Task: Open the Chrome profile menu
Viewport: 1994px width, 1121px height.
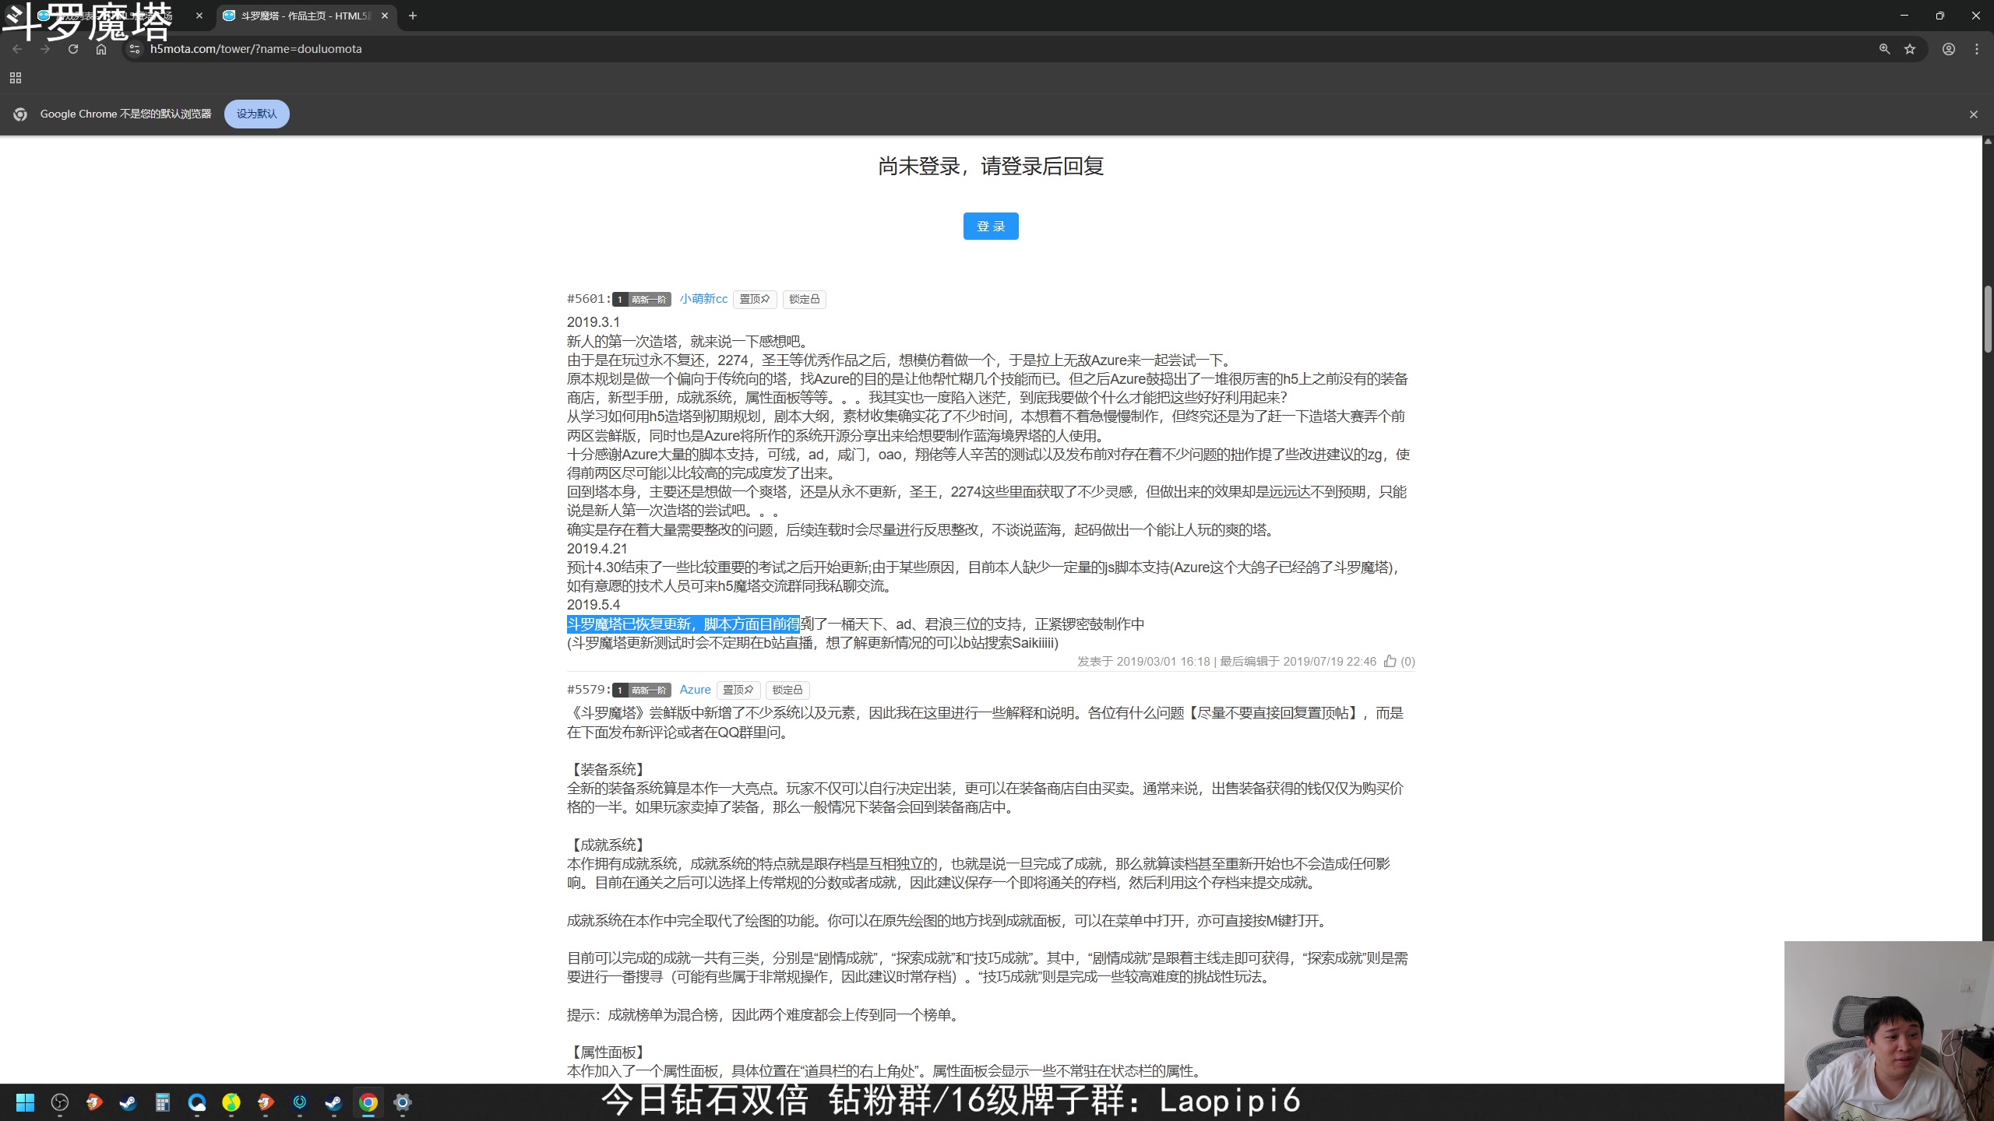Action: (1949, 49)
